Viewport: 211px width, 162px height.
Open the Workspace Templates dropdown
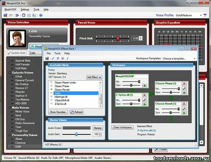coord(194,59)
